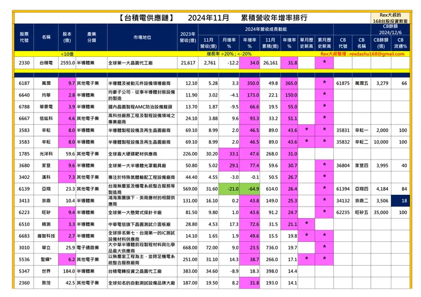421x297 pixels.
Task: Select the 2593.0 share capital value
Action: point(67,63)
